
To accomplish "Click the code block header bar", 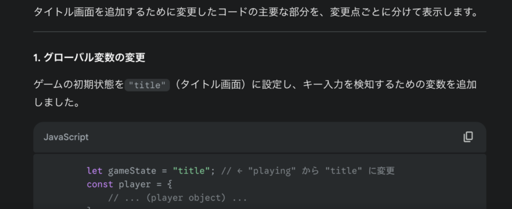I will (x=259, y=137).
